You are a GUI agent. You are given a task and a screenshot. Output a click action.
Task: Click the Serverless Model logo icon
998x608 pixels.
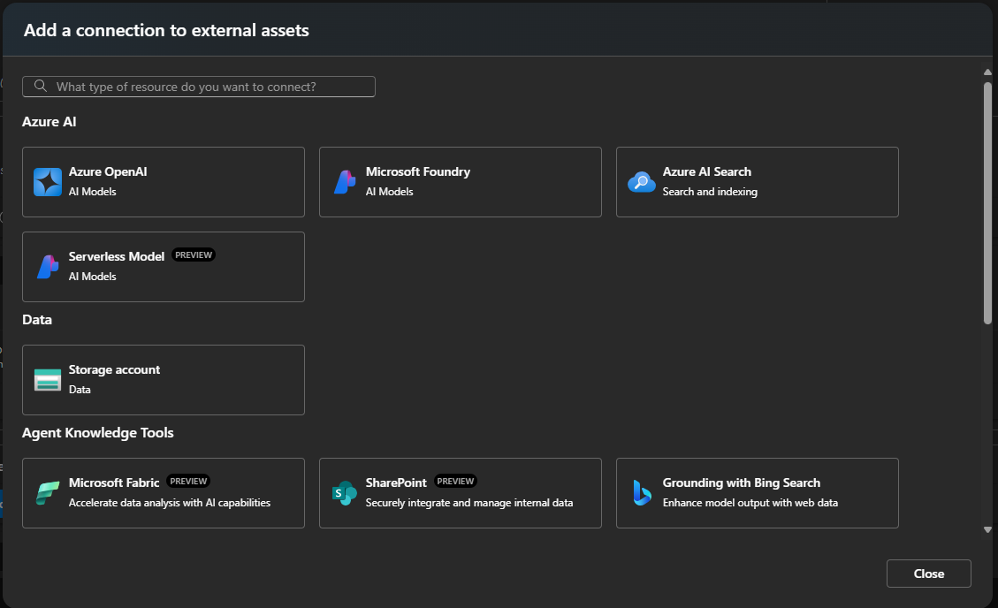48,267
